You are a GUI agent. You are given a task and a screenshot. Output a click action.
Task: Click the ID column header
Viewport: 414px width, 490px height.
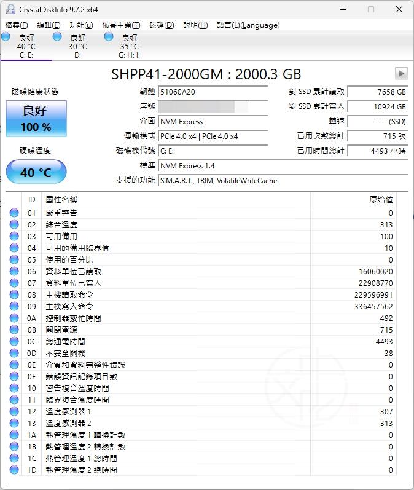point(31,200)
